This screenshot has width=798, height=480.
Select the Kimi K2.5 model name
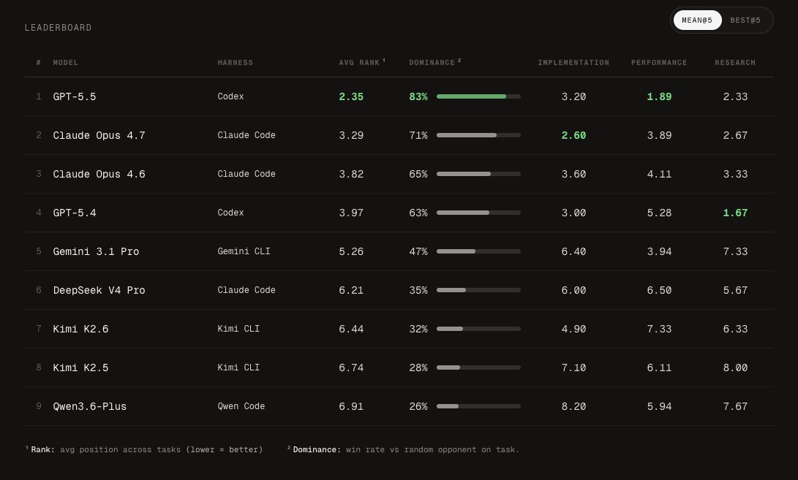click(x=81, y=367)
